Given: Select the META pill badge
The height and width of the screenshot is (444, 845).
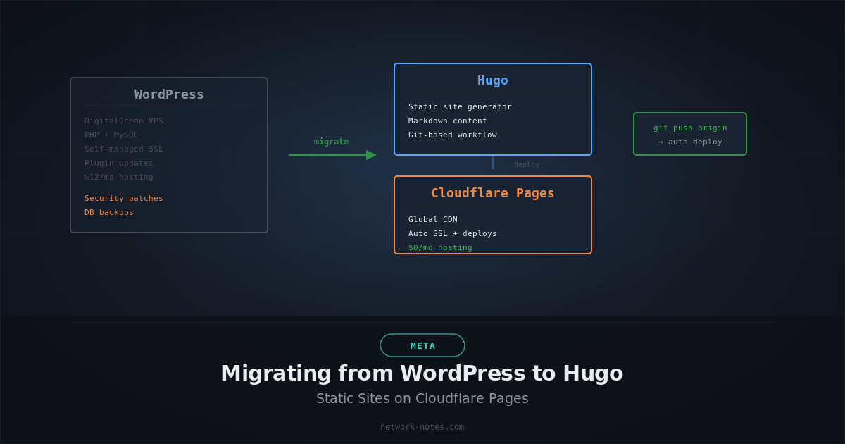Looking at the screenshot, I should point(423,345).
